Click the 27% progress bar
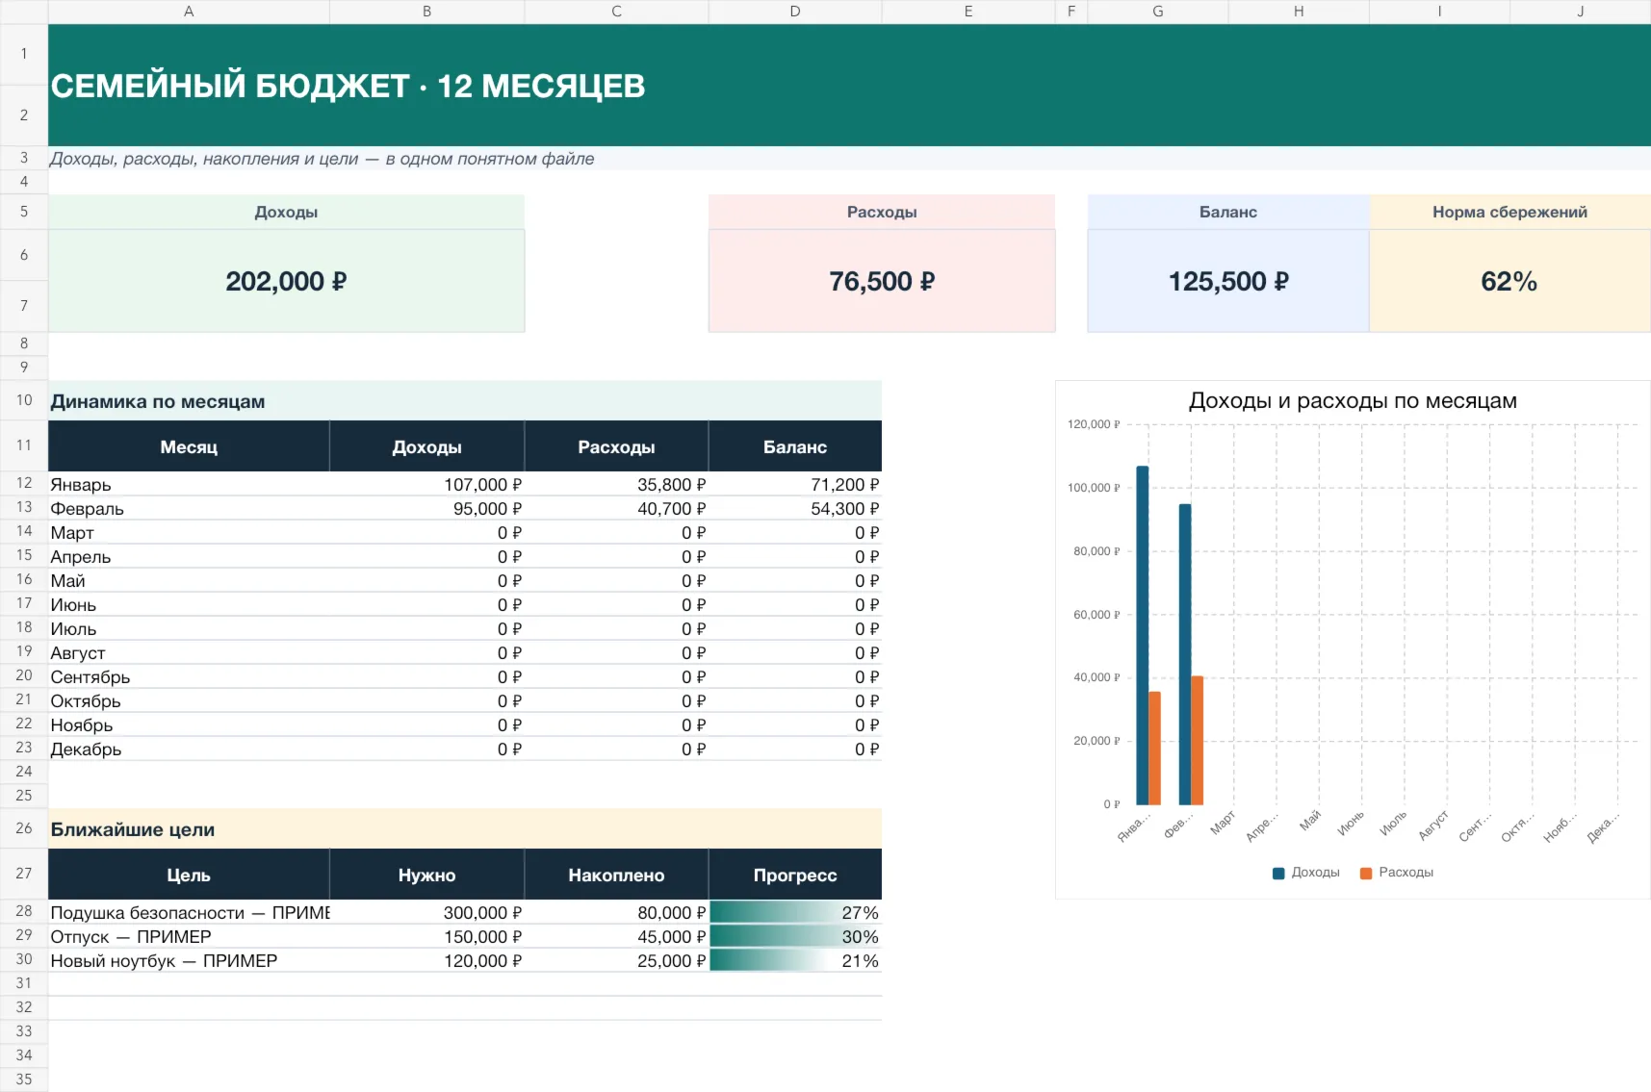This screenshot has height=1092, width=1651. click(x=795, y=912)
